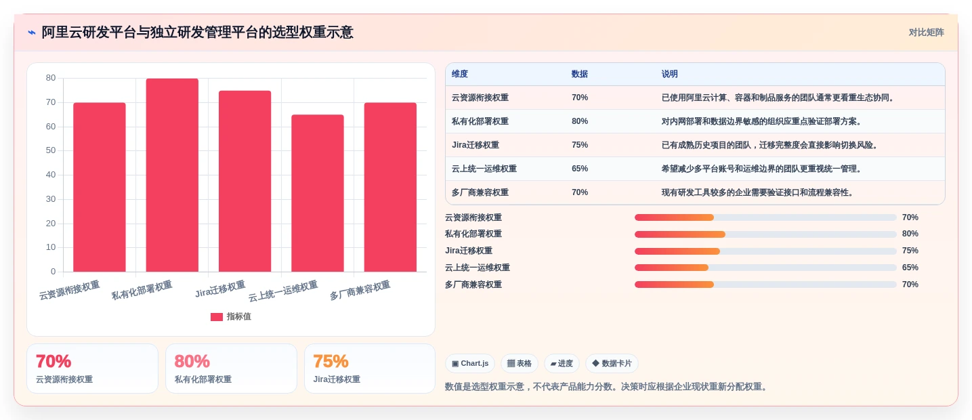
Task: Click description starting 现有研发工具较多
Action: coord(759,192)
